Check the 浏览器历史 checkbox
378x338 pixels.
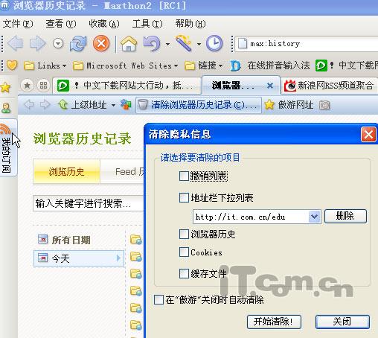tap(184, 234)
